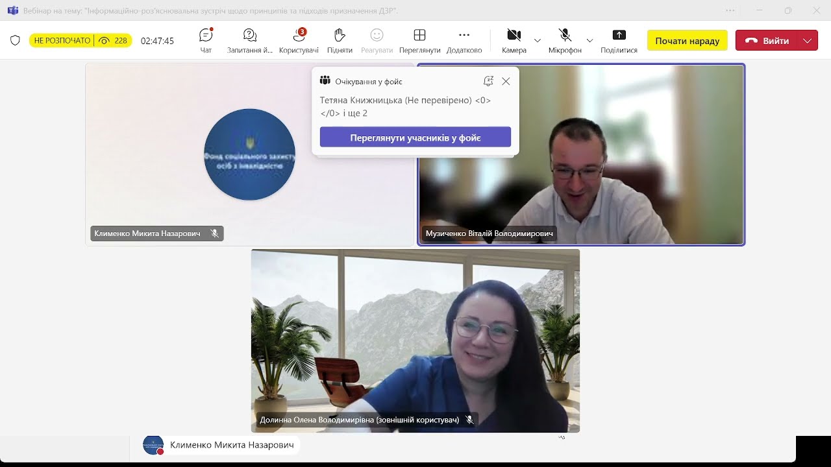This screenshot has height=467, width=831.
Task: Open the title bar three-dots menu
Action: pos(730,10)
